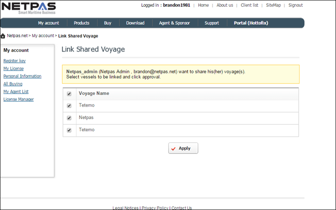Go to the Home link
Screen dimensions: 336x210
pyautogui.click(x=203, y=5)
